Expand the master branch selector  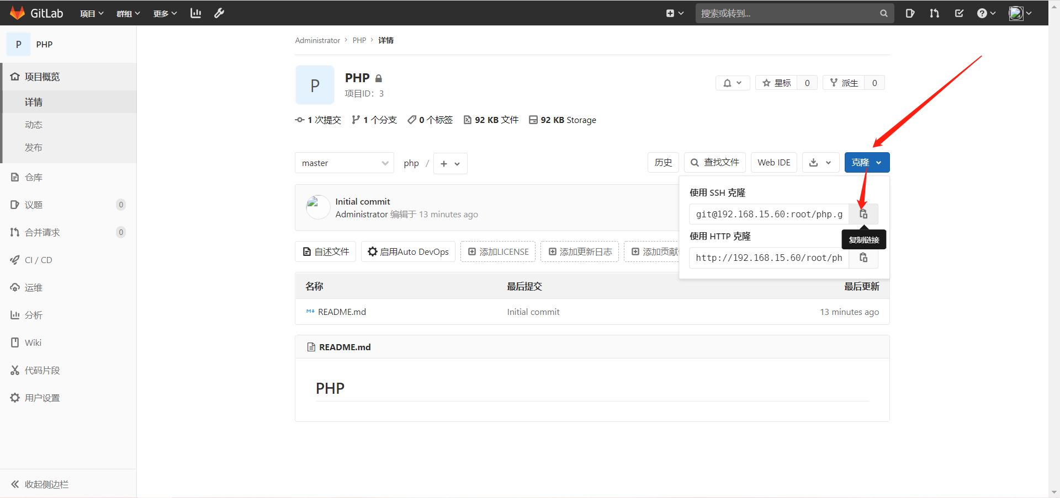click(344, 163)
